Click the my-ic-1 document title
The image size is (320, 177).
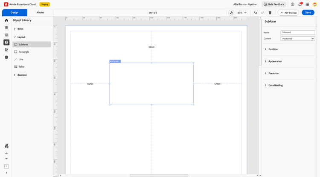tap(153, 13)
